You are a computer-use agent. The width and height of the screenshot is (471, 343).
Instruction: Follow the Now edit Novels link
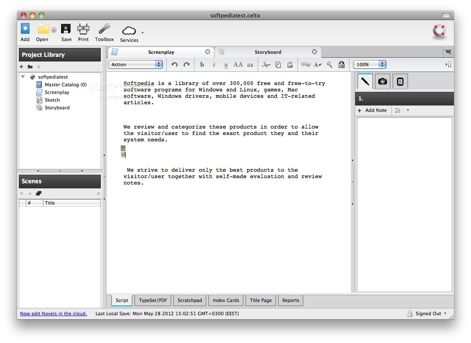[53, 314]
